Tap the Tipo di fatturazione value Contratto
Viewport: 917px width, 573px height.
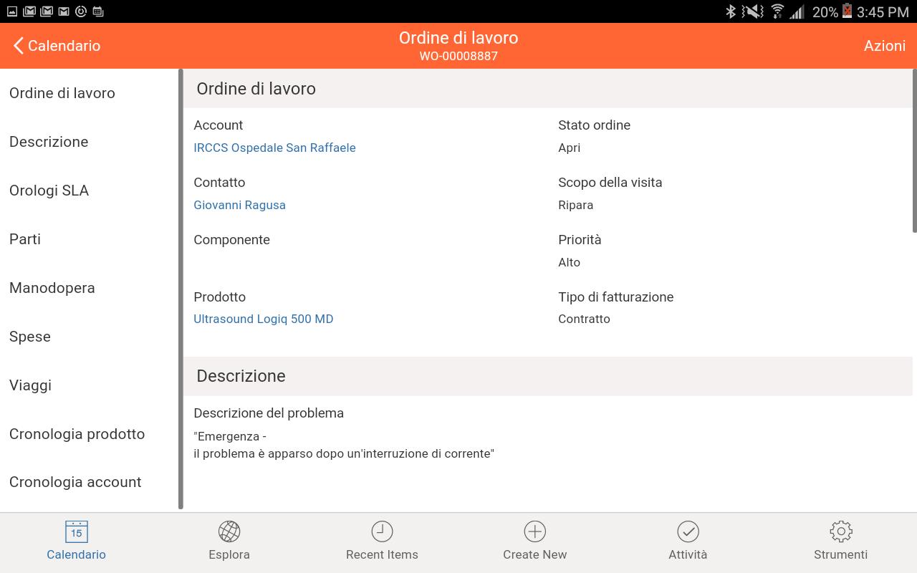pos(584,319)
